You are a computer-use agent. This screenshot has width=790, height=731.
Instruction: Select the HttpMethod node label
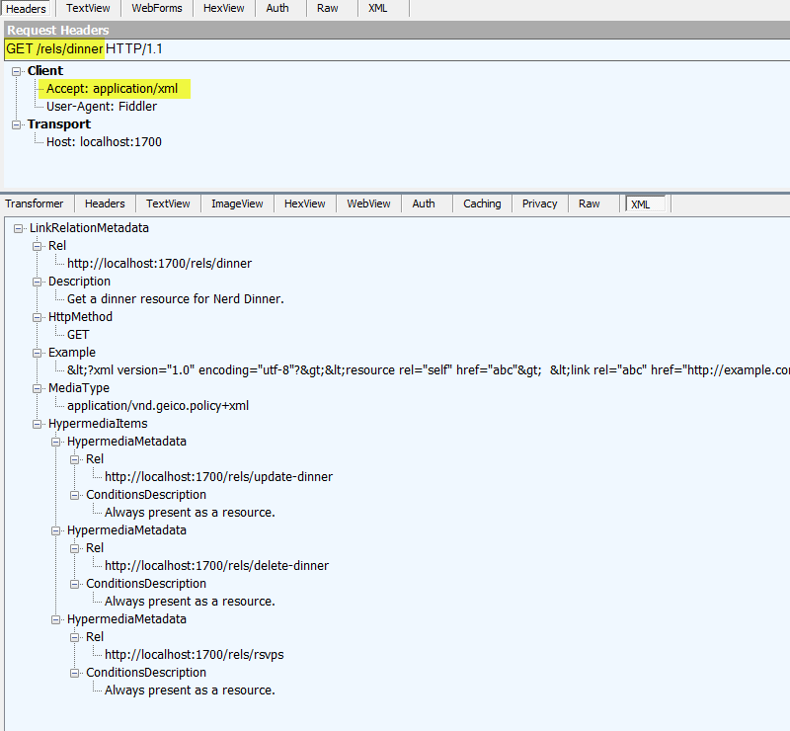(x=80, y=316)
